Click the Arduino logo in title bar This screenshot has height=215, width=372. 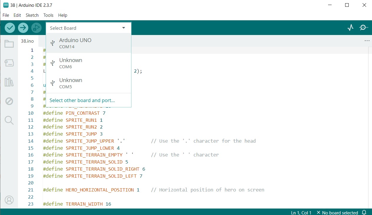tap(6, 5)
